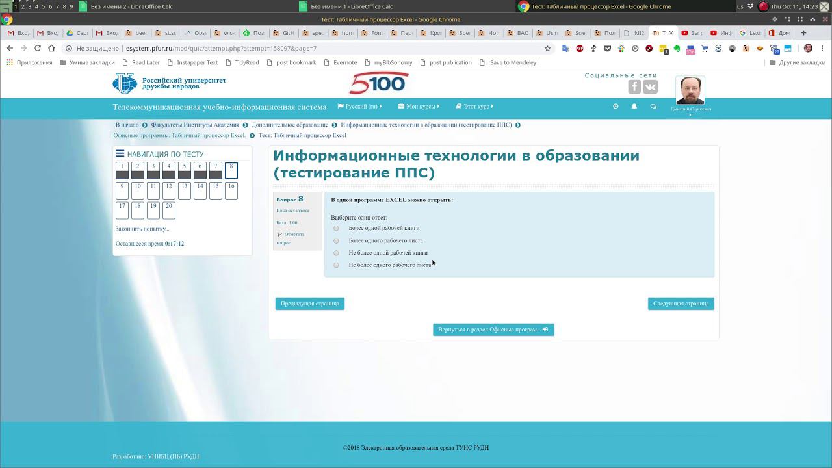
Task: Click Вернуться в раздел Офисные програм button
Action: tap(493, 330)
